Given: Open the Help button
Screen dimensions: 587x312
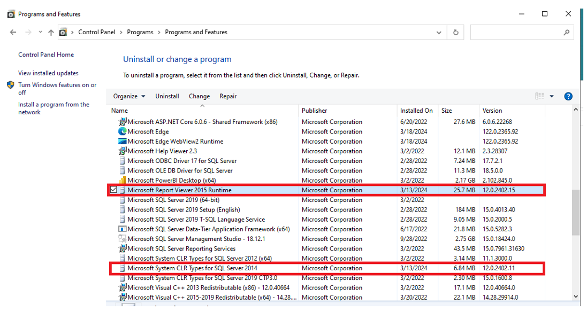Looking at the screenshot, I should pos(568,96).
